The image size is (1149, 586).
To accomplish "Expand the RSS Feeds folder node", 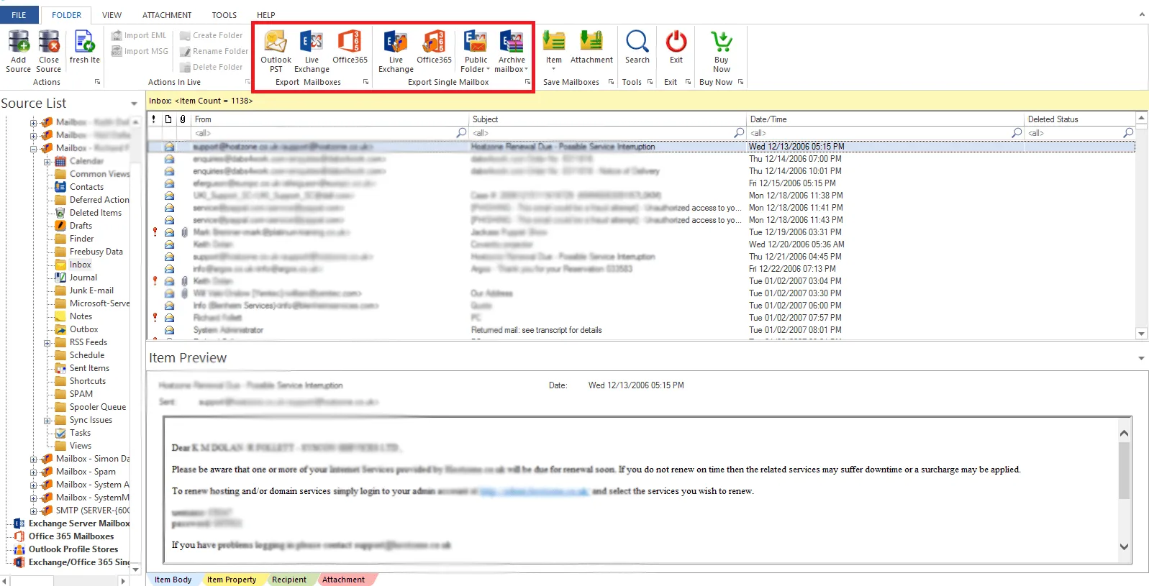I will pyautogui.click(x=47, y=342).
